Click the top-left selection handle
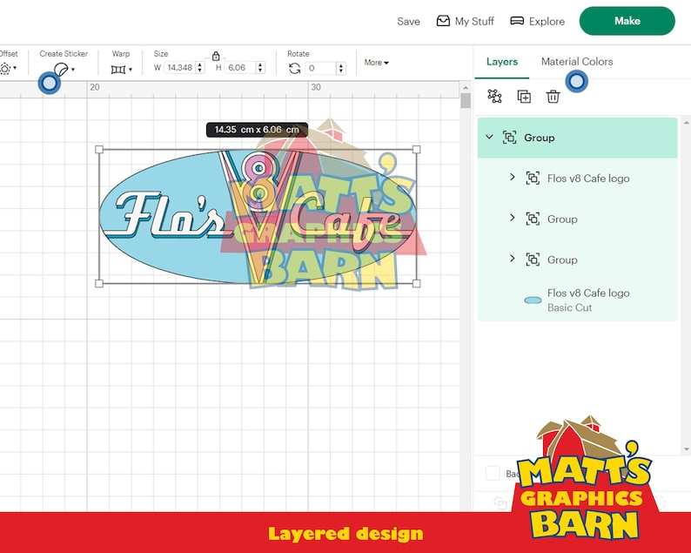Image resolution: width=691 pixels, height=553 pixels. [99, 150]
